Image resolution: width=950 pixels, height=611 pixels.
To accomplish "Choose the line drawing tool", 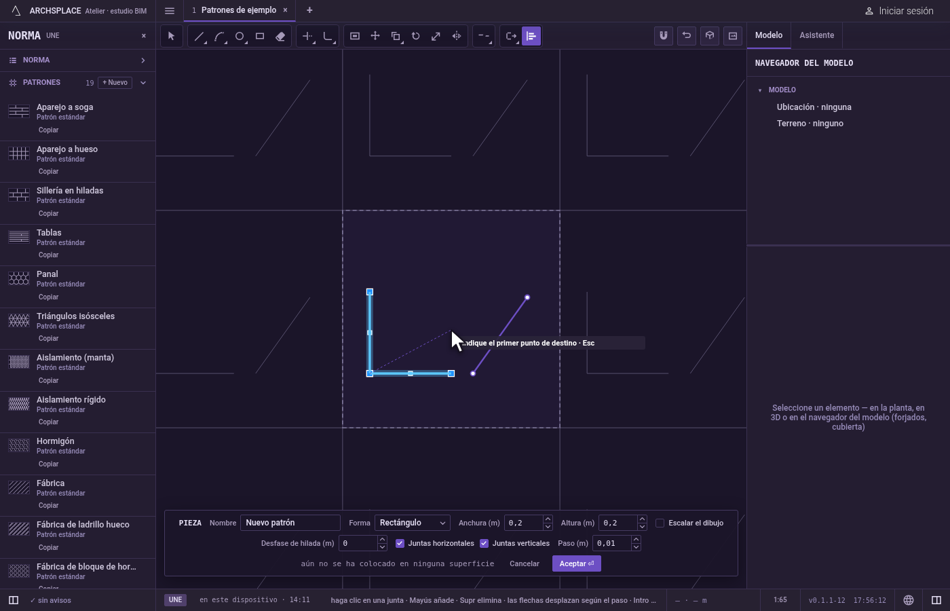I will tap(199, 36).
